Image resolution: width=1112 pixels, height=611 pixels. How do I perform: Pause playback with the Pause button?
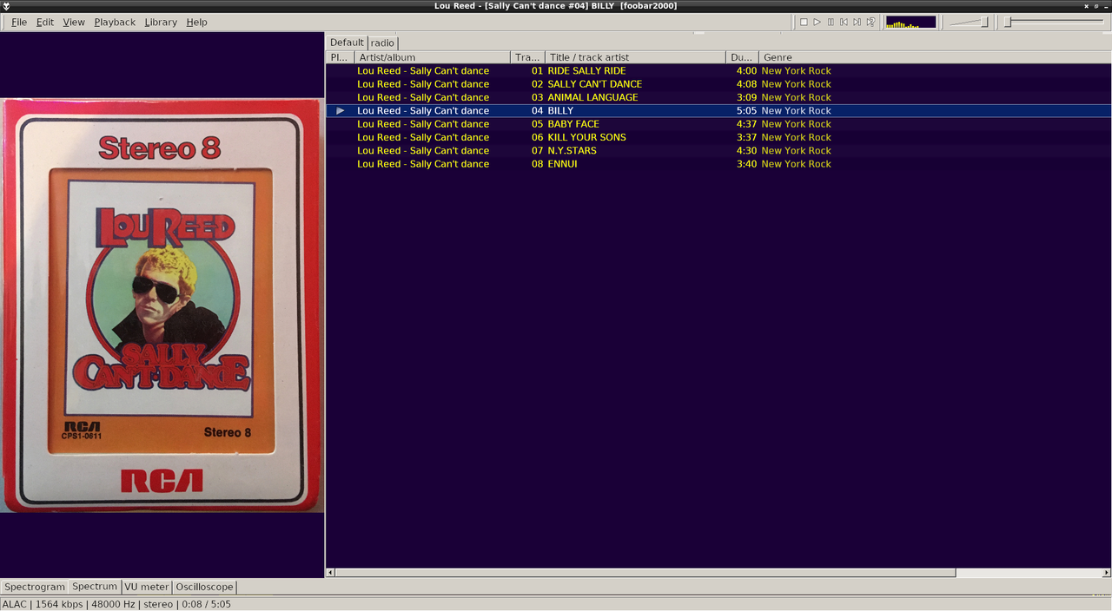point(831,22)
